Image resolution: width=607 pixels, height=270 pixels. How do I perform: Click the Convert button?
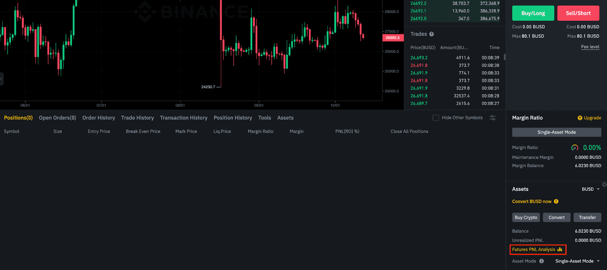(557, 217)
